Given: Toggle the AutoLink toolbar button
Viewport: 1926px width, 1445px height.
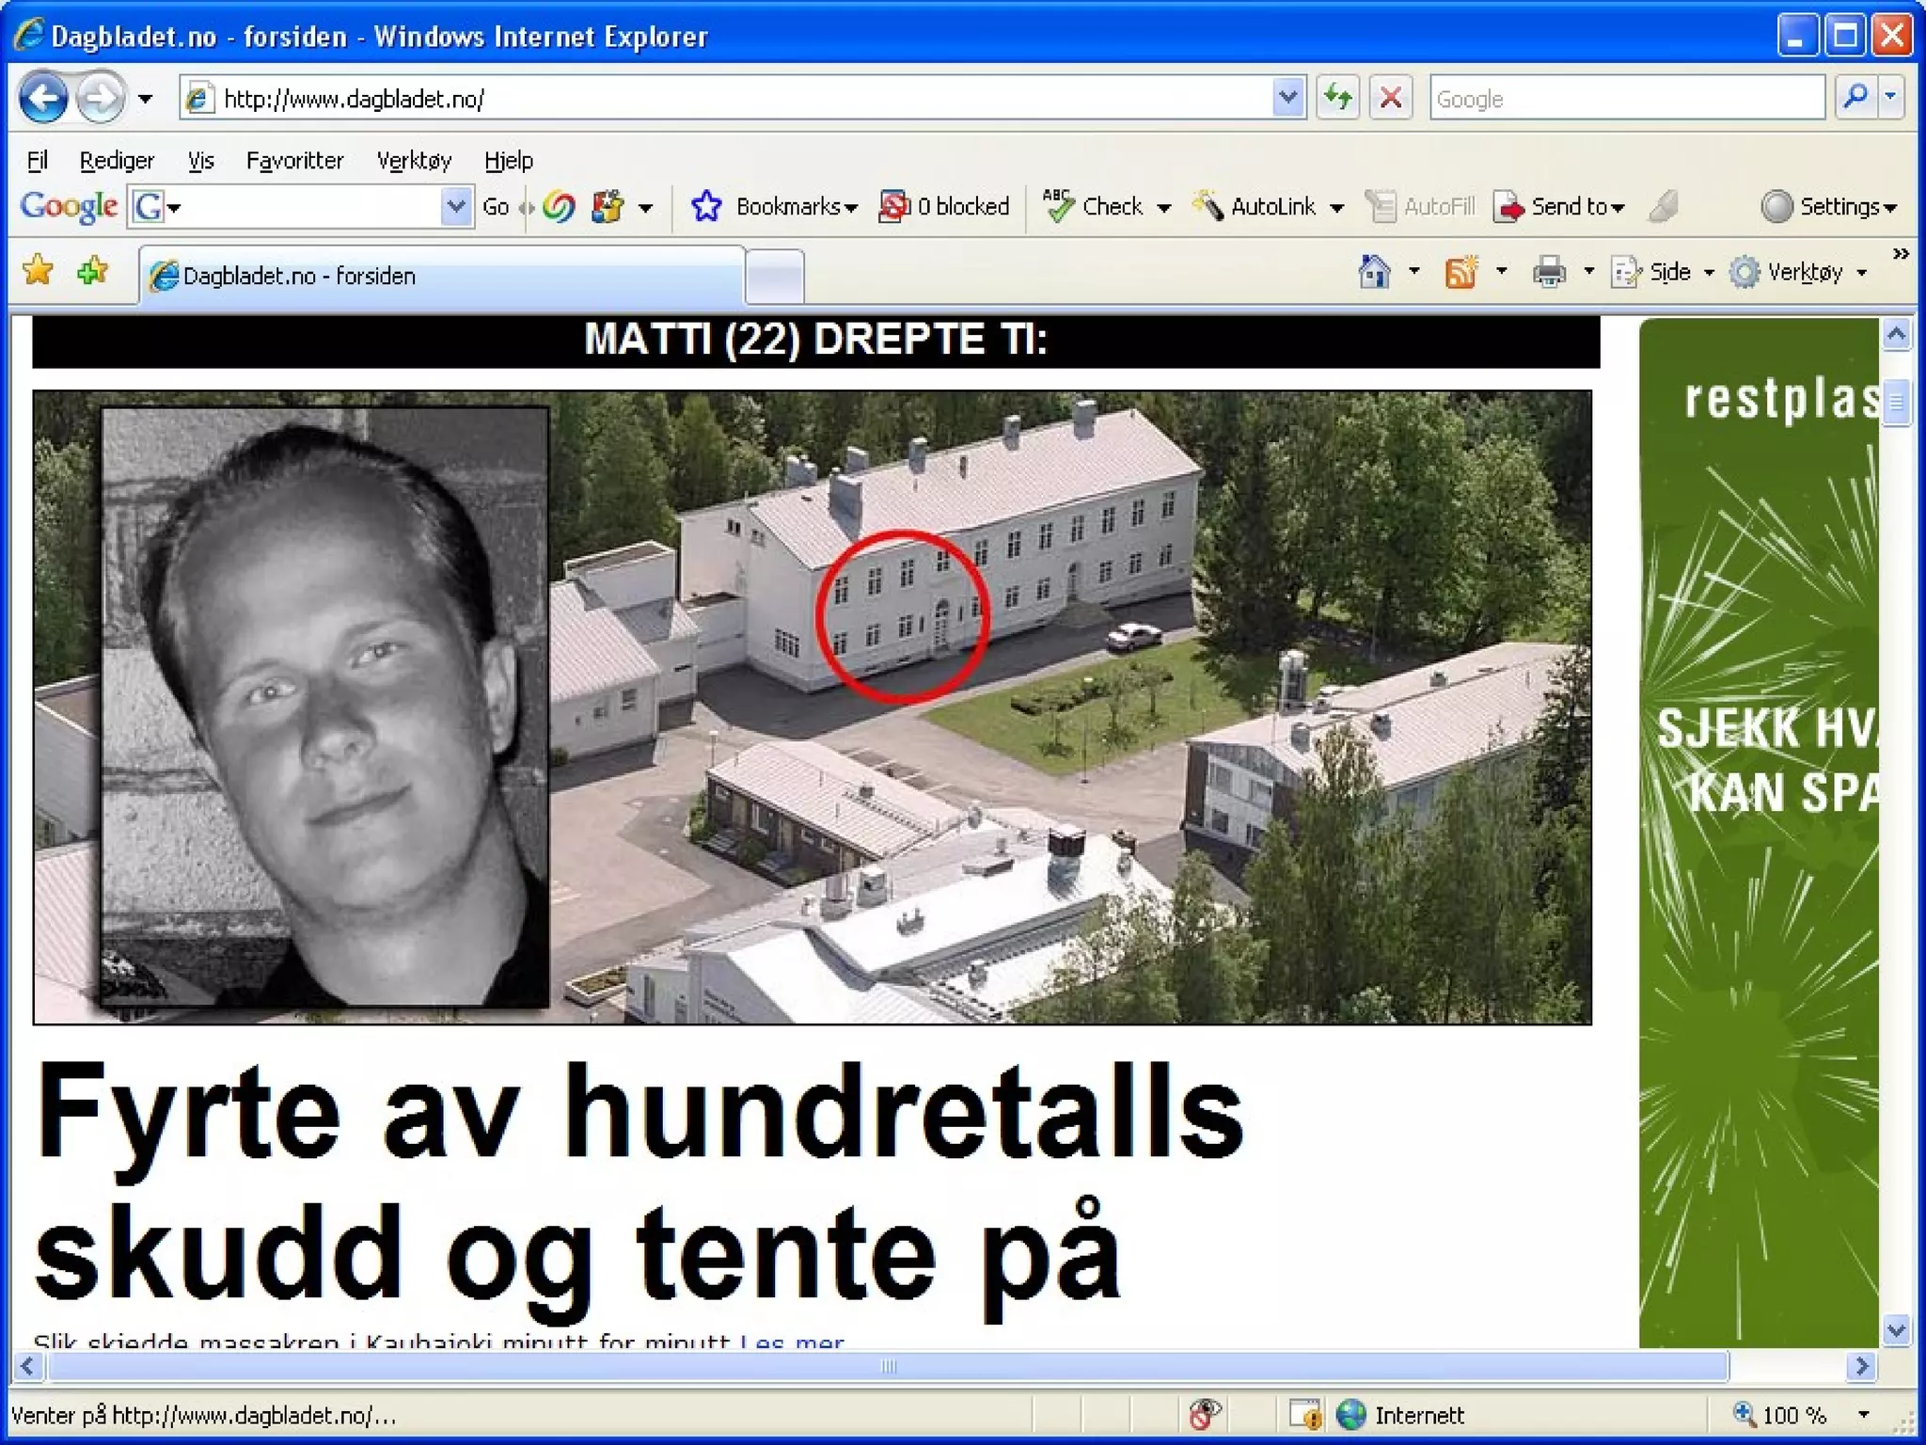Looking at the screenshot, I should point(1258,206).
